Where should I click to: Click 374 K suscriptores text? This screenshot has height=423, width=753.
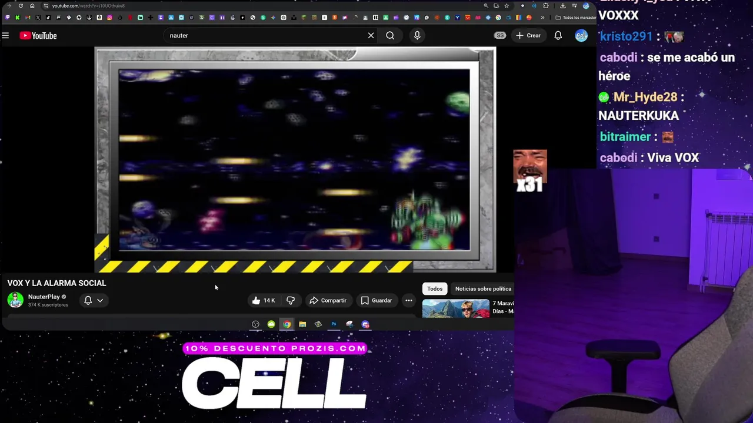[48, 305]
